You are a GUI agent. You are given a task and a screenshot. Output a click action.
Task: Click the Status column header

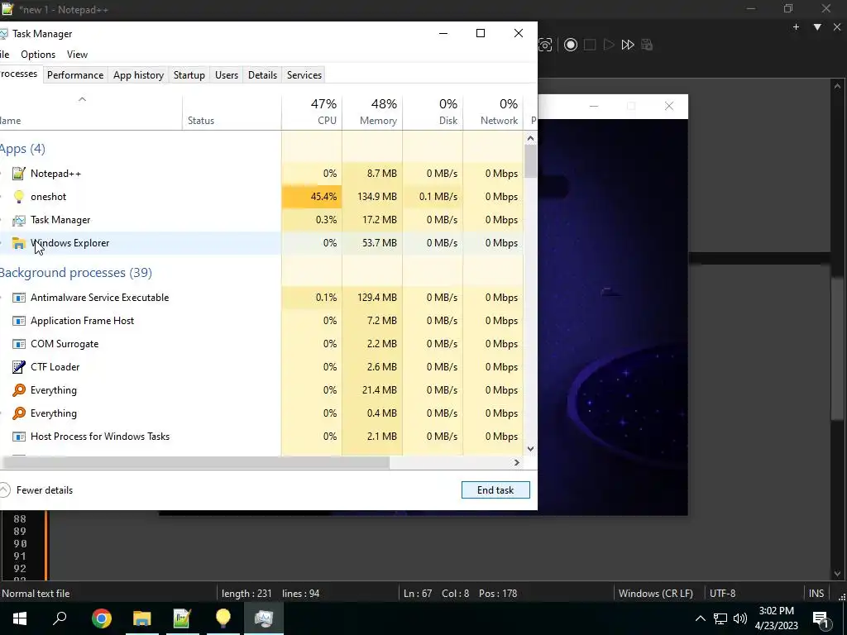232,112
